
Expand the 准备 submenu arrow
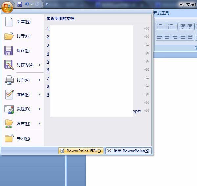point(40,95)
